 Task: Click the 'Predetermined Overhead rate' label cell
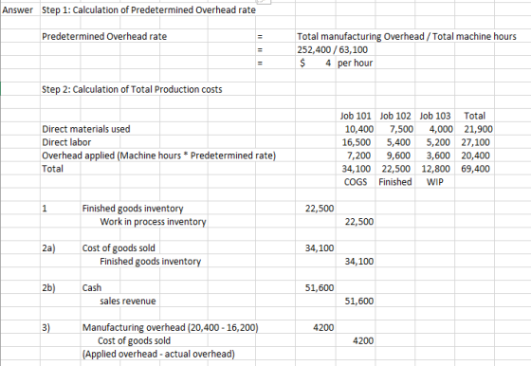click(x=104, y=37)
